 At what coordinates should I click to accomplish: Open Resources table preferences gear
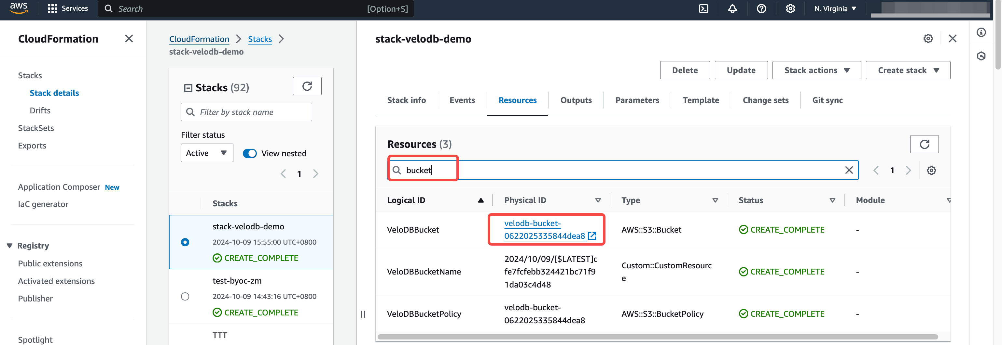[x=931, y=170]
